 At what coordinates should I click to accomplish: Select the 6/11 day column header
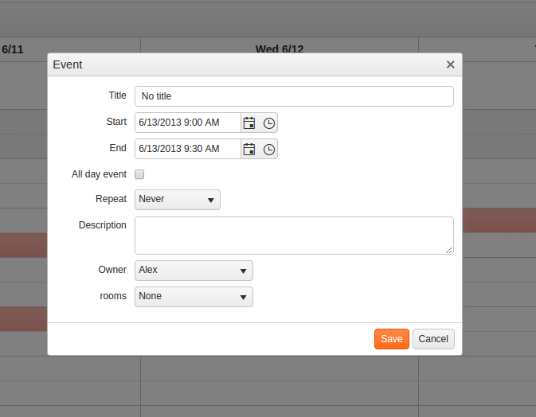pos(13,49)
